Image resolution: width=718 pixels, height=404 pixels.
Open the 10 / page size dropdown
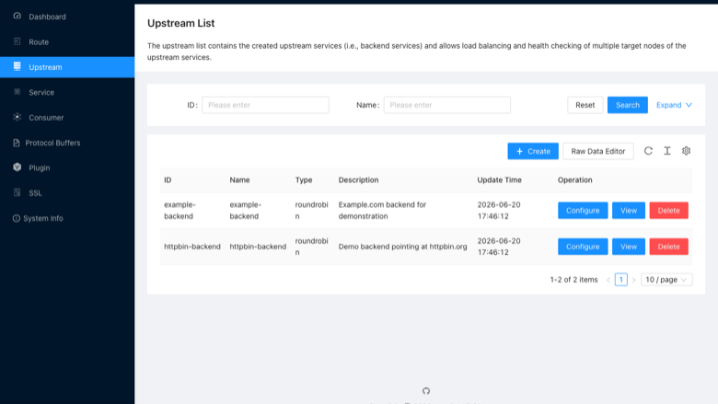666,280
